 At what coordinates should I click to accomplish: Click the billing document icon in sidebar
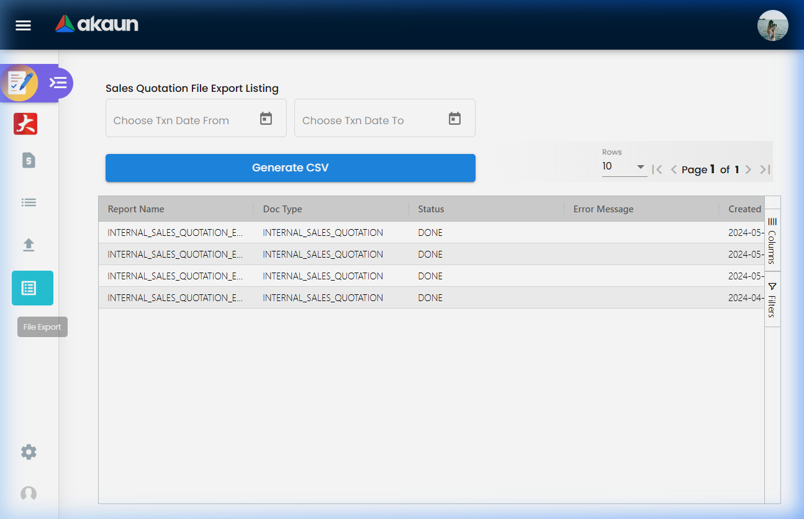click(28, 160)
